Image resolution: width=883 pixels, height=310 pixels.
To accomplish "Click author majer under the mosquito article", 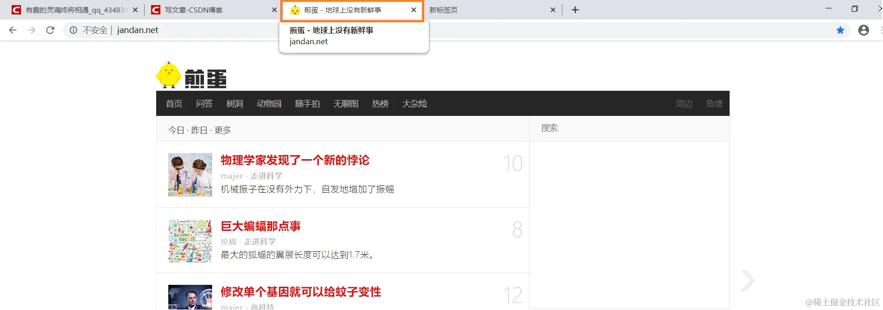I will click(232, 307).
